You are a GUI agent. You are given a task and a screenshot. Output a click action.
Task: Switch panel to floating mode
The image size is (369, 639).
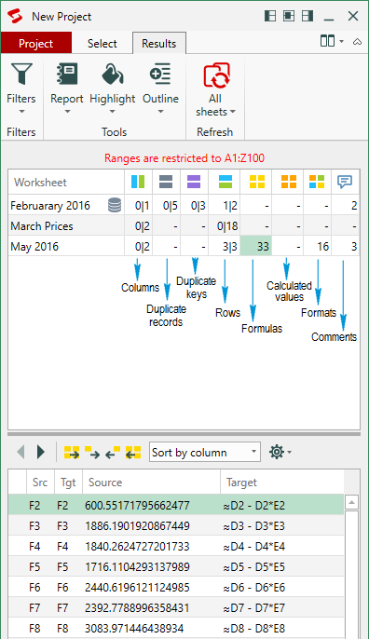pyautogui.click(x=289, y=16)
